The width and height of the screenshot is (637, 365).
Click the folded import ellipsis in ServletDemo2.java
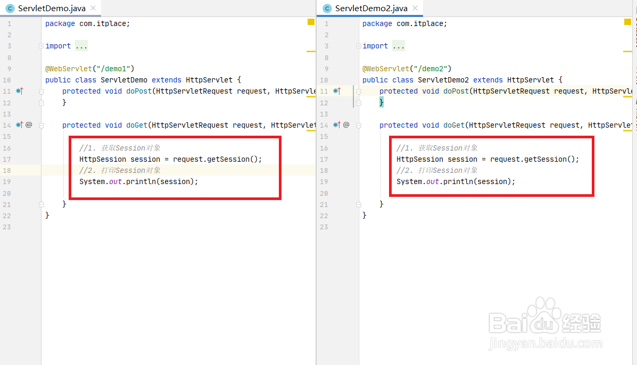click(x=399, y=46)
